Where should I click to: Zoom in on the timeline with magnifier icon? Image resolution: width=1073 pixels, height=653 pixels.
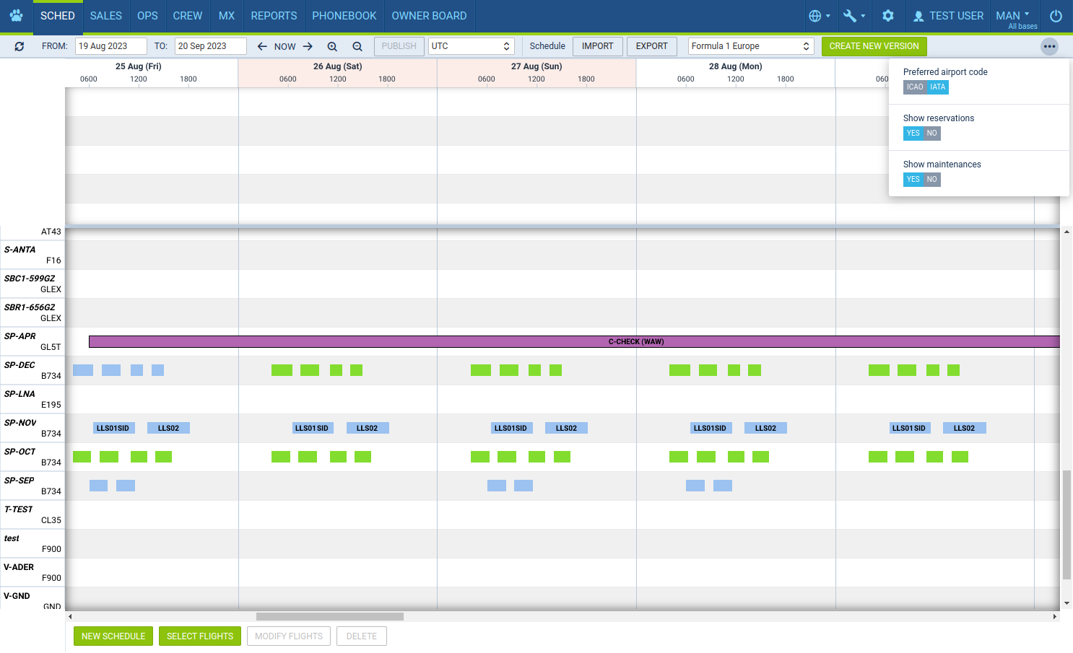pos(332,45)
